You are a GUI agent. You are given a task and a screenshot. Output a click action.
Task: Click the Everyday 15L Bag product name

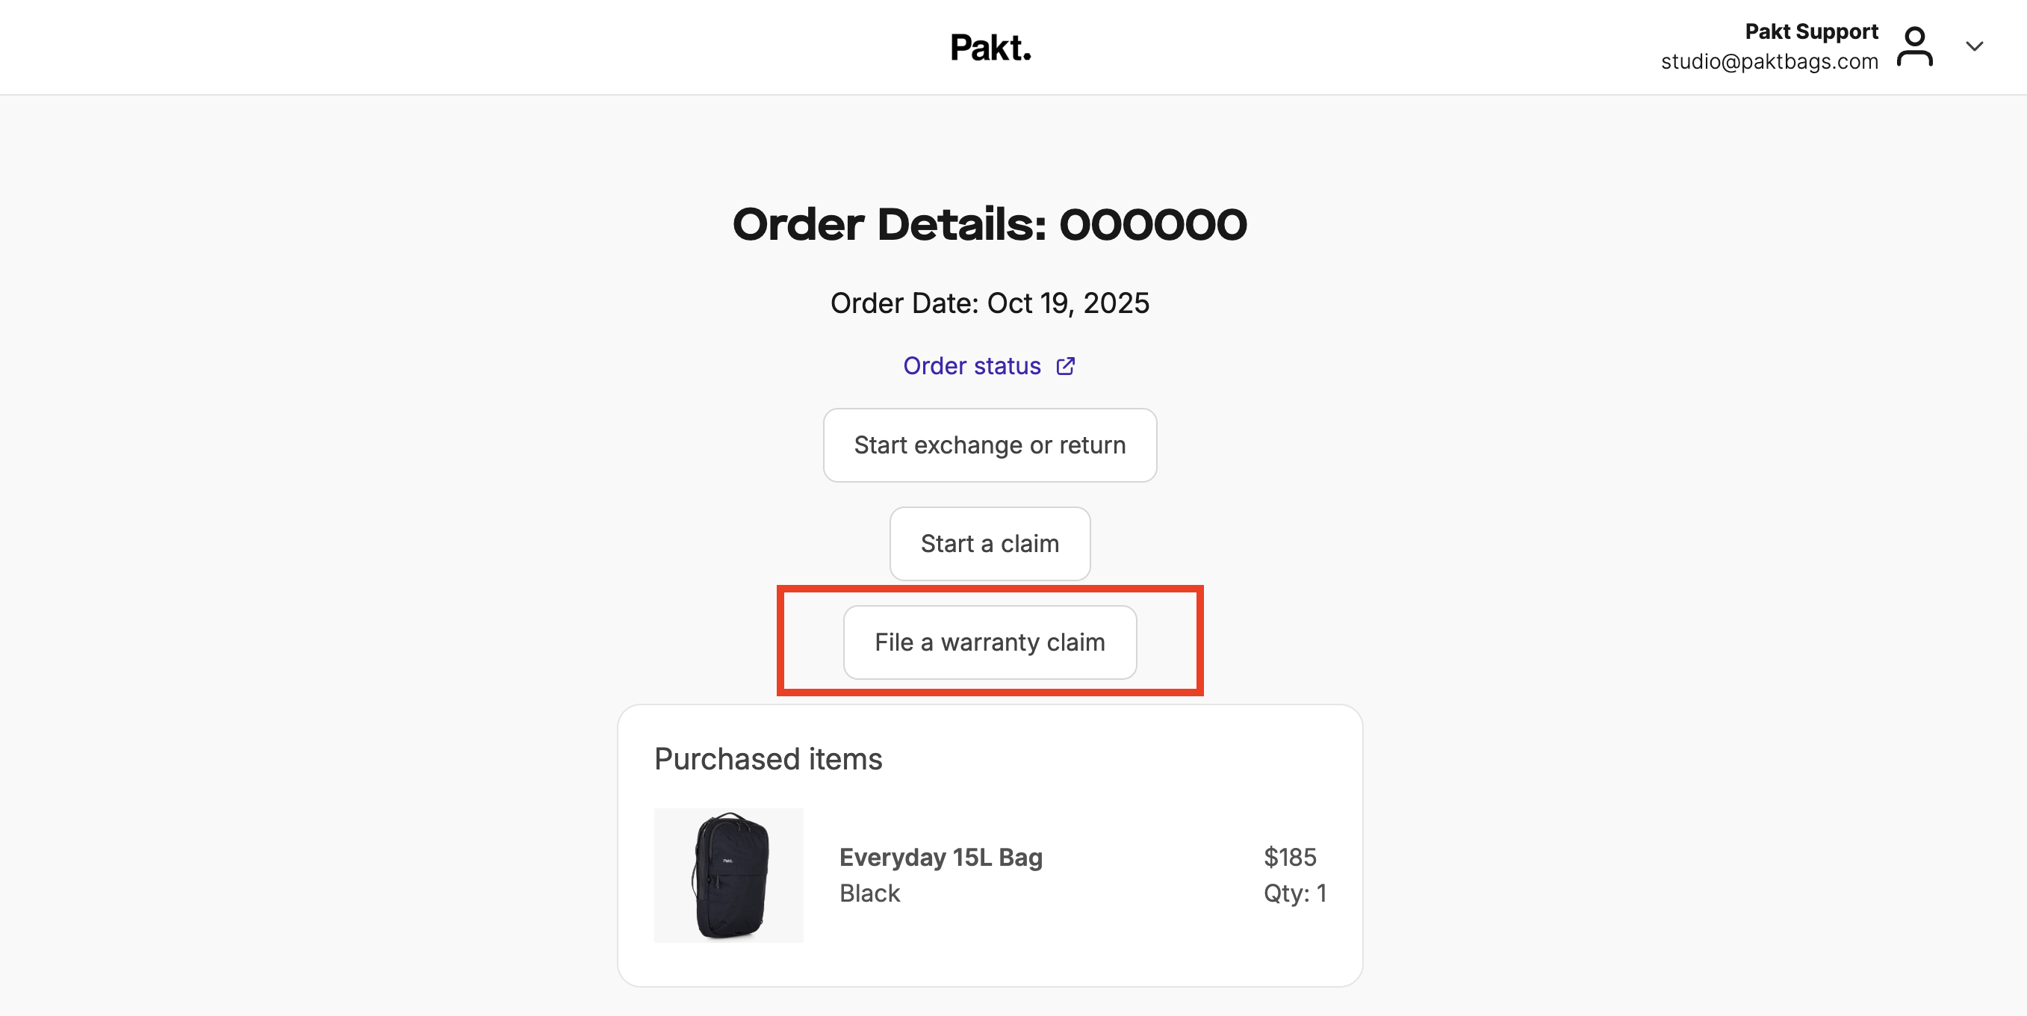[x=940, y=857]
